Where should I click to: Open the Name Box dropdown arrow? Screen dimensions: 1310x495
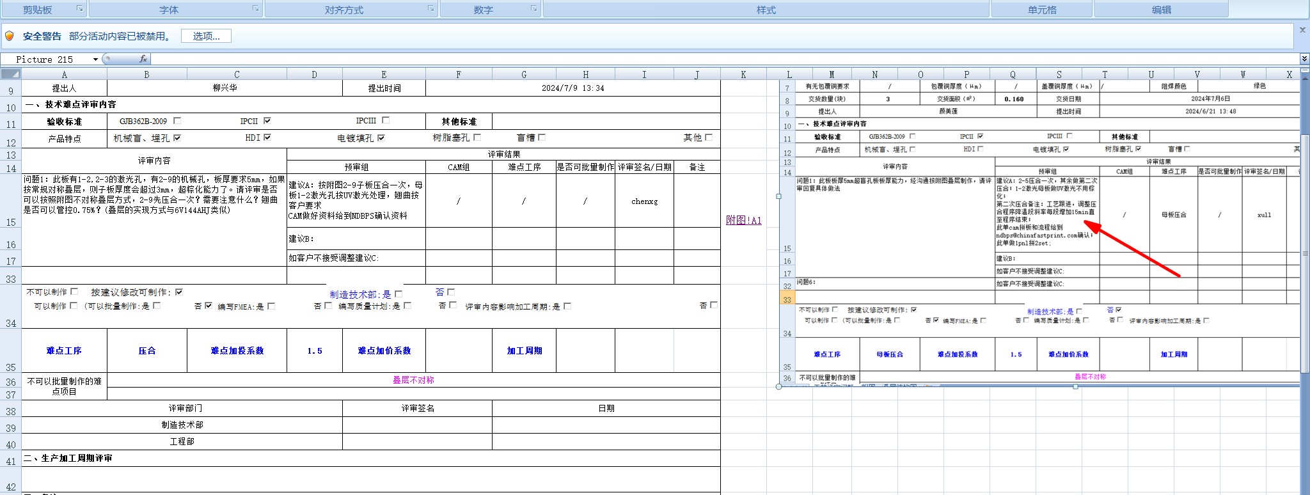click(95, 59)
